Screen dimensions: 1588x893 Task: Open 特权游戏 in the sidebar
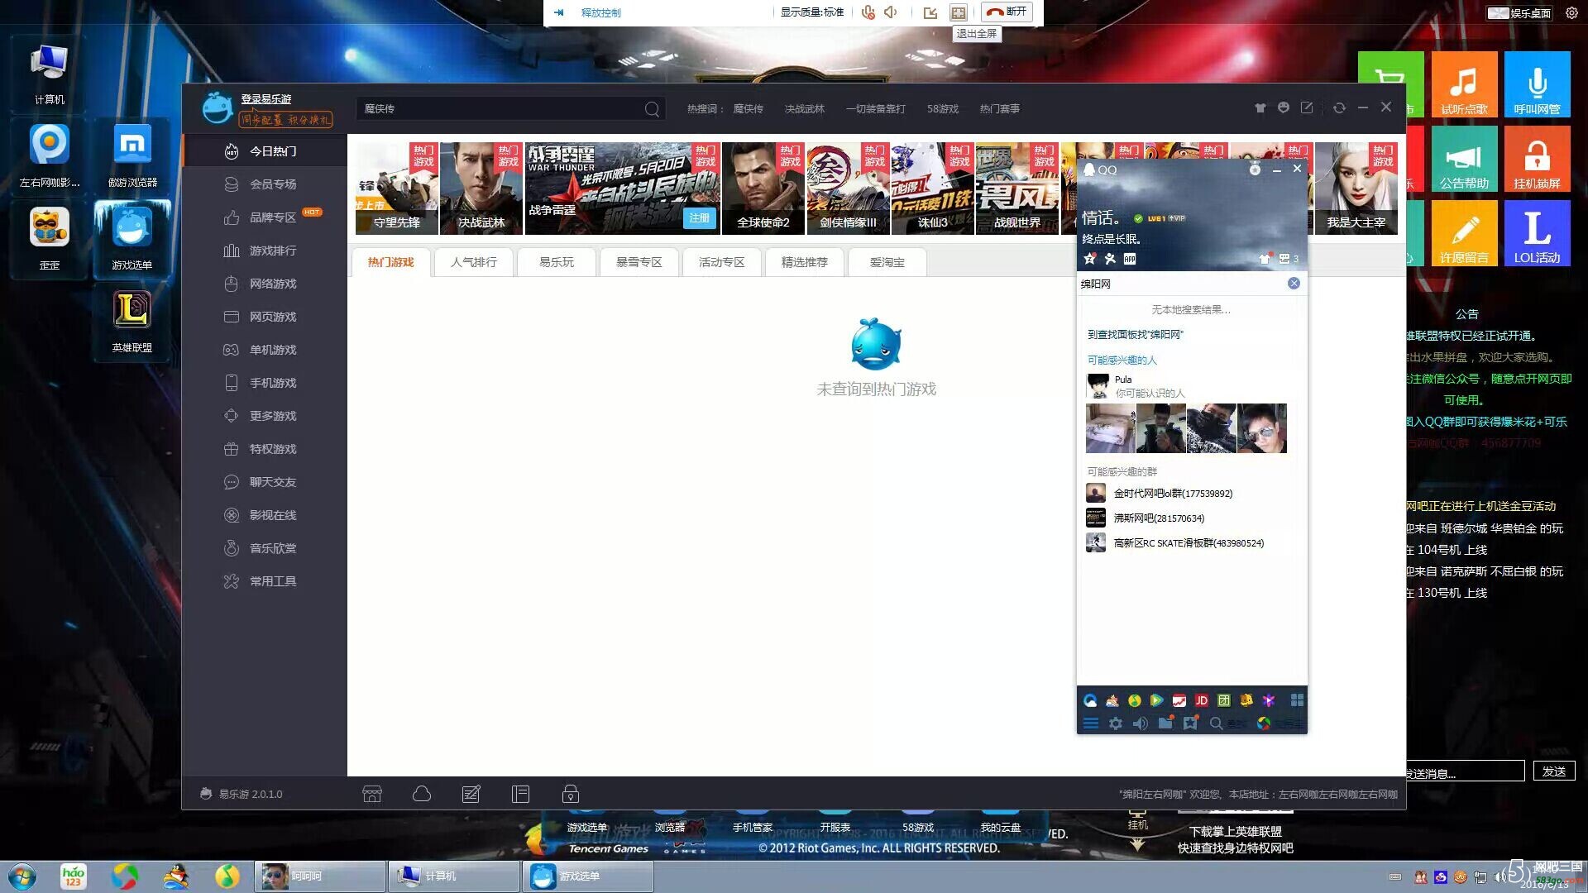coord(264,449)
